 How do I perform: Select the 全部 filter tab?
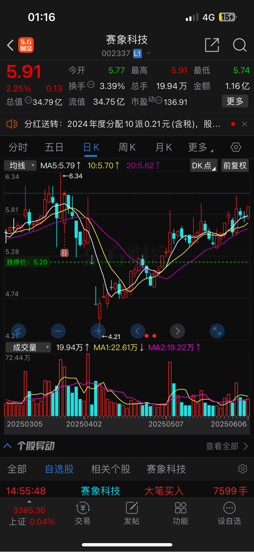tap(17, 469)
